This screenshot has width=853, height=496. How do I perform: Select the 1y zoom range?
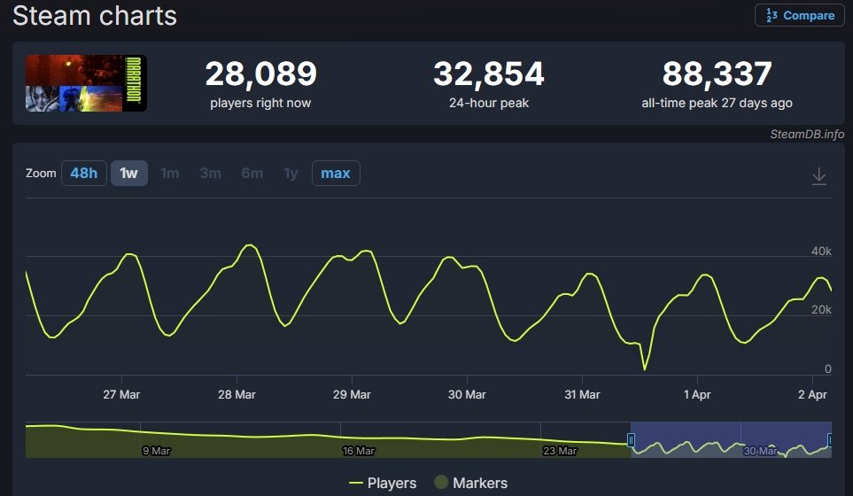pos(291,173)
